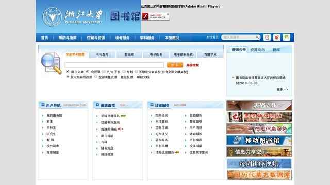Open the 中国历代 database banner
The image size is (330, 185).
click(259, 175)
